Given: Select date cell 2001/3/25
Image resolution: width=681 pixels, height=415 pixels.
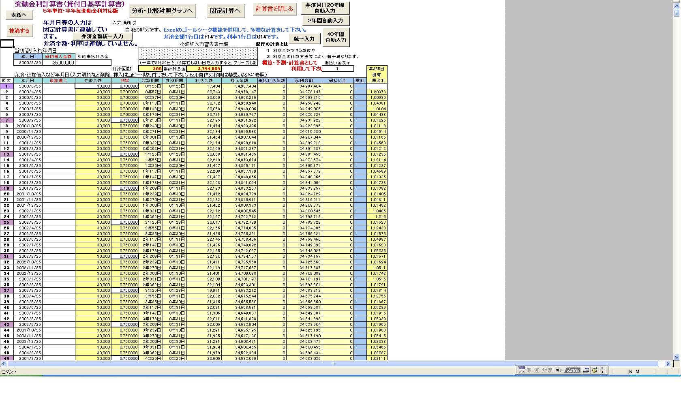Looking at the screenshot, I should click(x=28, y=154).
